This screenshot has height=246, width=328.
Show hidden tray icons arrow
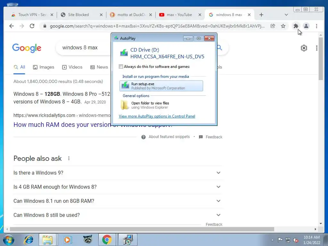pyautogui.click(x=272, y=240)
